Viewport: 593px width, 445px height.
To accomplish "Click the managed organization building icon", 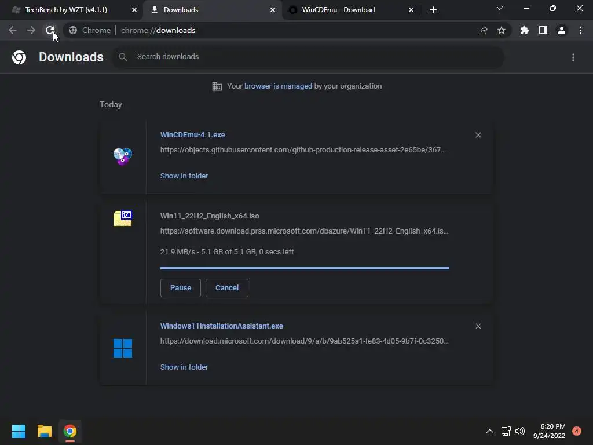I will [x=217, y=86].
